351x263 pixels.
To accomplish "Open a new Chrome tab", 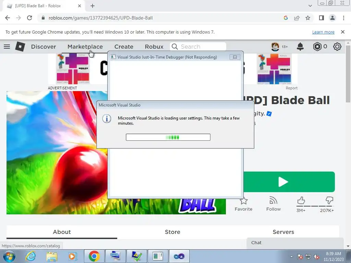I will tap(93, 6).
